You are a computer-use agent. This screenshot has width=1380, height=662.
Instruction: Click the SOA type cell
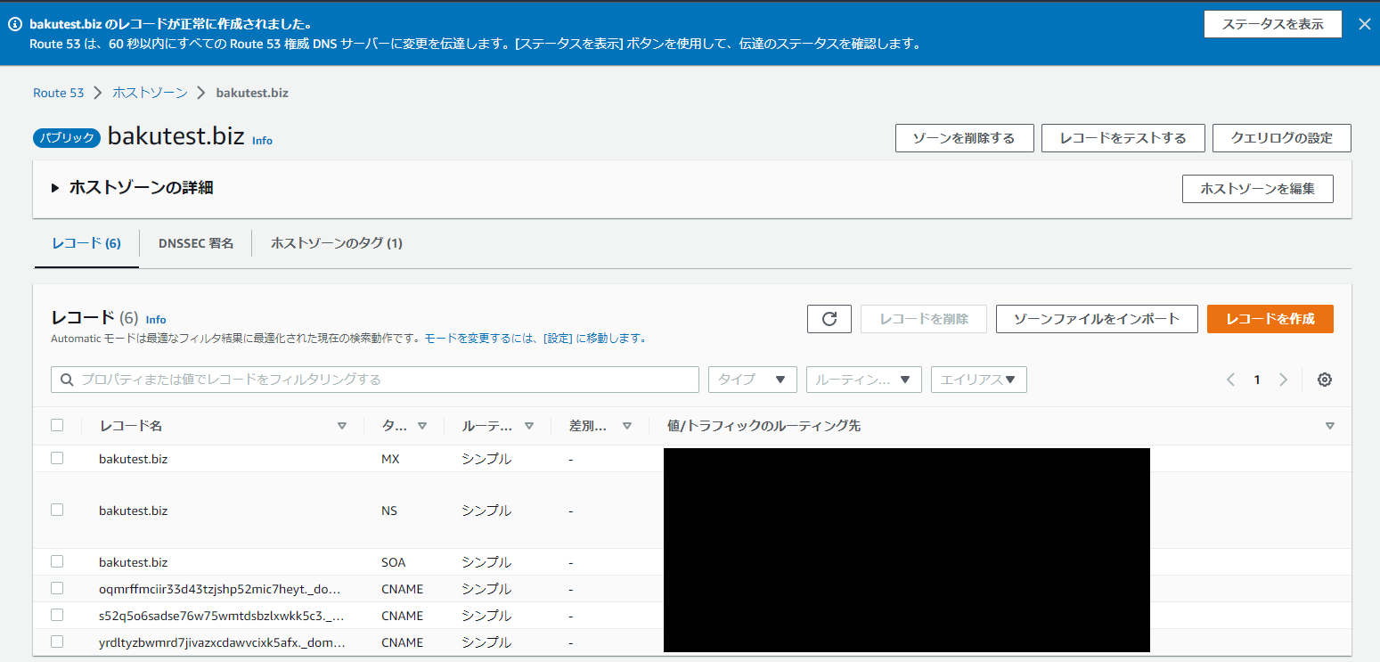point(393,562)
